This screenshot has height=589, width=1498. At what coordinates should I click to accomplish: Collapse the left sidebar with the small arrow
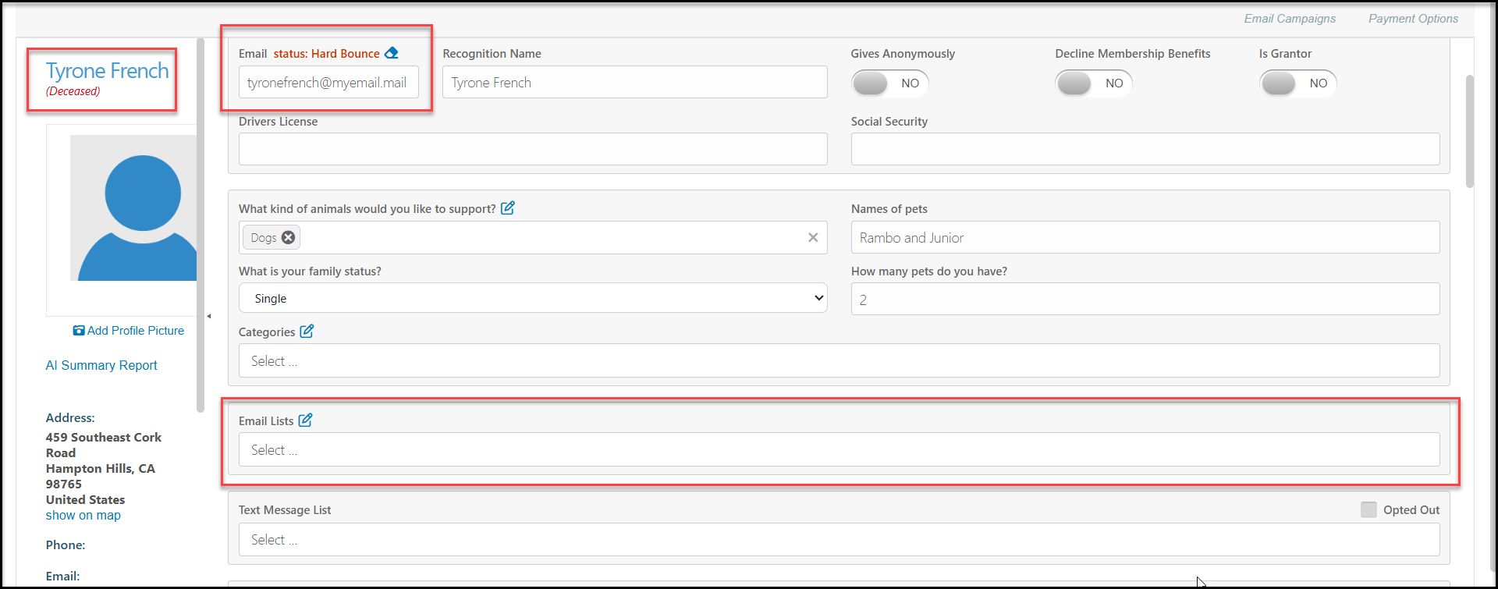(x=208, y=316)
